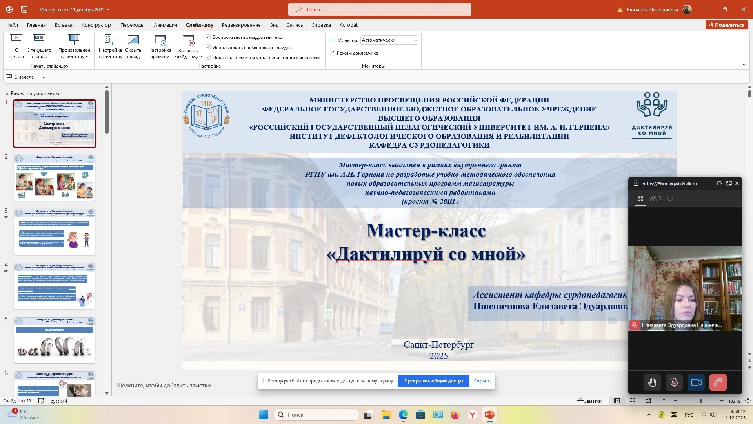Disable 'Режим докладчика' checkbox

pyautogui.click(x=332, y=53)
